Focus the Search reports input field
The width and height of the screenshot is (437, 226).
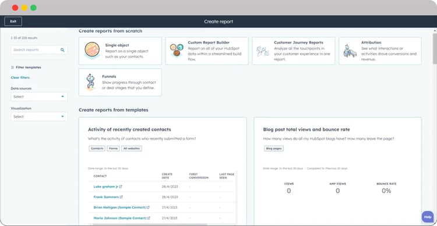pos(39,50)
